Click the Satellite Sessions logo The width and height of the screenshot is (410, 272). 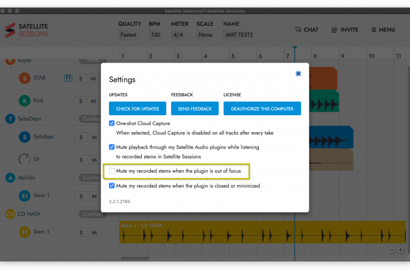(x=27, y=30)
